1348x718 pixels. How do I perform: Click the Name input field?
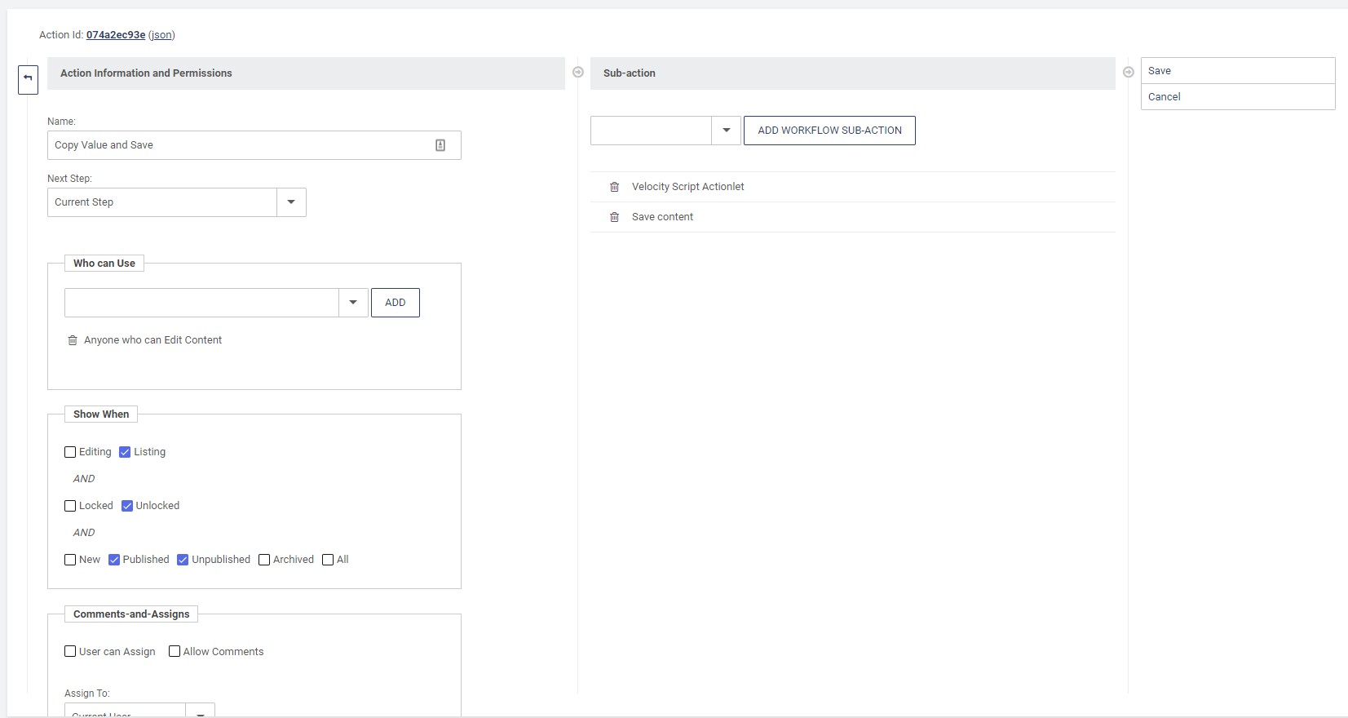point(241,145)
